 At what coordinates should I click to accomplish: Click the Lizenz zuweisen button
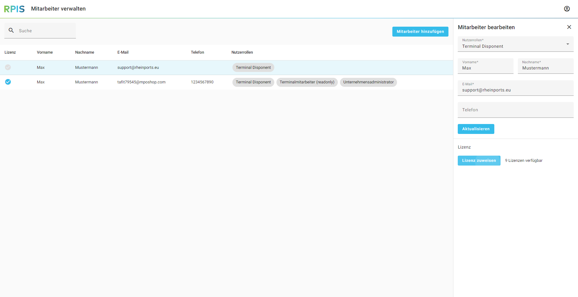click(479, 161)
